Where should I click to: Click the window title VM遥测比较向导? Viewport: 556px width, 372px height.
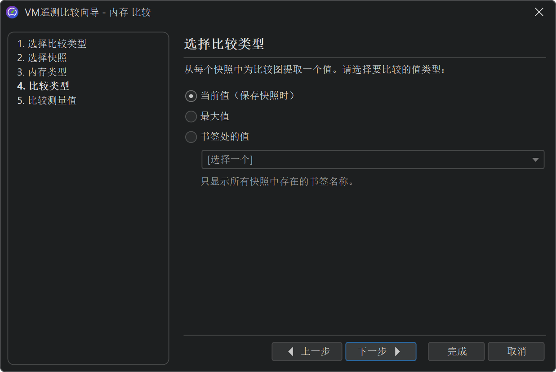88,12
